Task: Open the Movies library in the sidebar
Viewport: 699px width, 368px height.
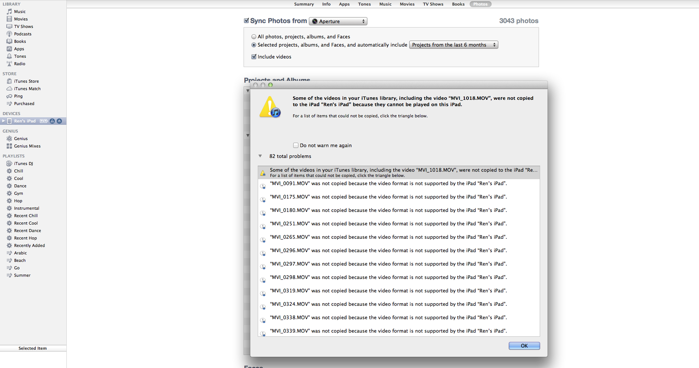Action: [21, 19]
